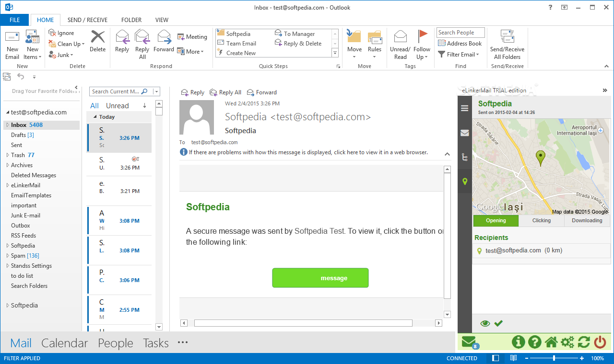
Task: Switch to FOLDER ribbon tab
Action: tap(131, 20)
